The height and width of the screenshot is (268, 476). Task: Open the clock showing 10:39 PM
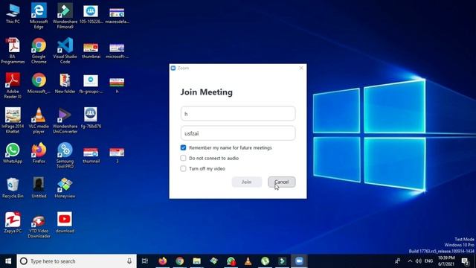[x=446, y=261]
